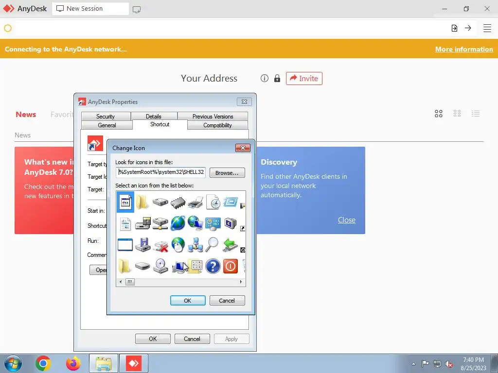The width and height of the screenshot is (498, 373).
Task: Select the magnifying glass search icon
Action: pyautogui.click(x=212, y=245)
